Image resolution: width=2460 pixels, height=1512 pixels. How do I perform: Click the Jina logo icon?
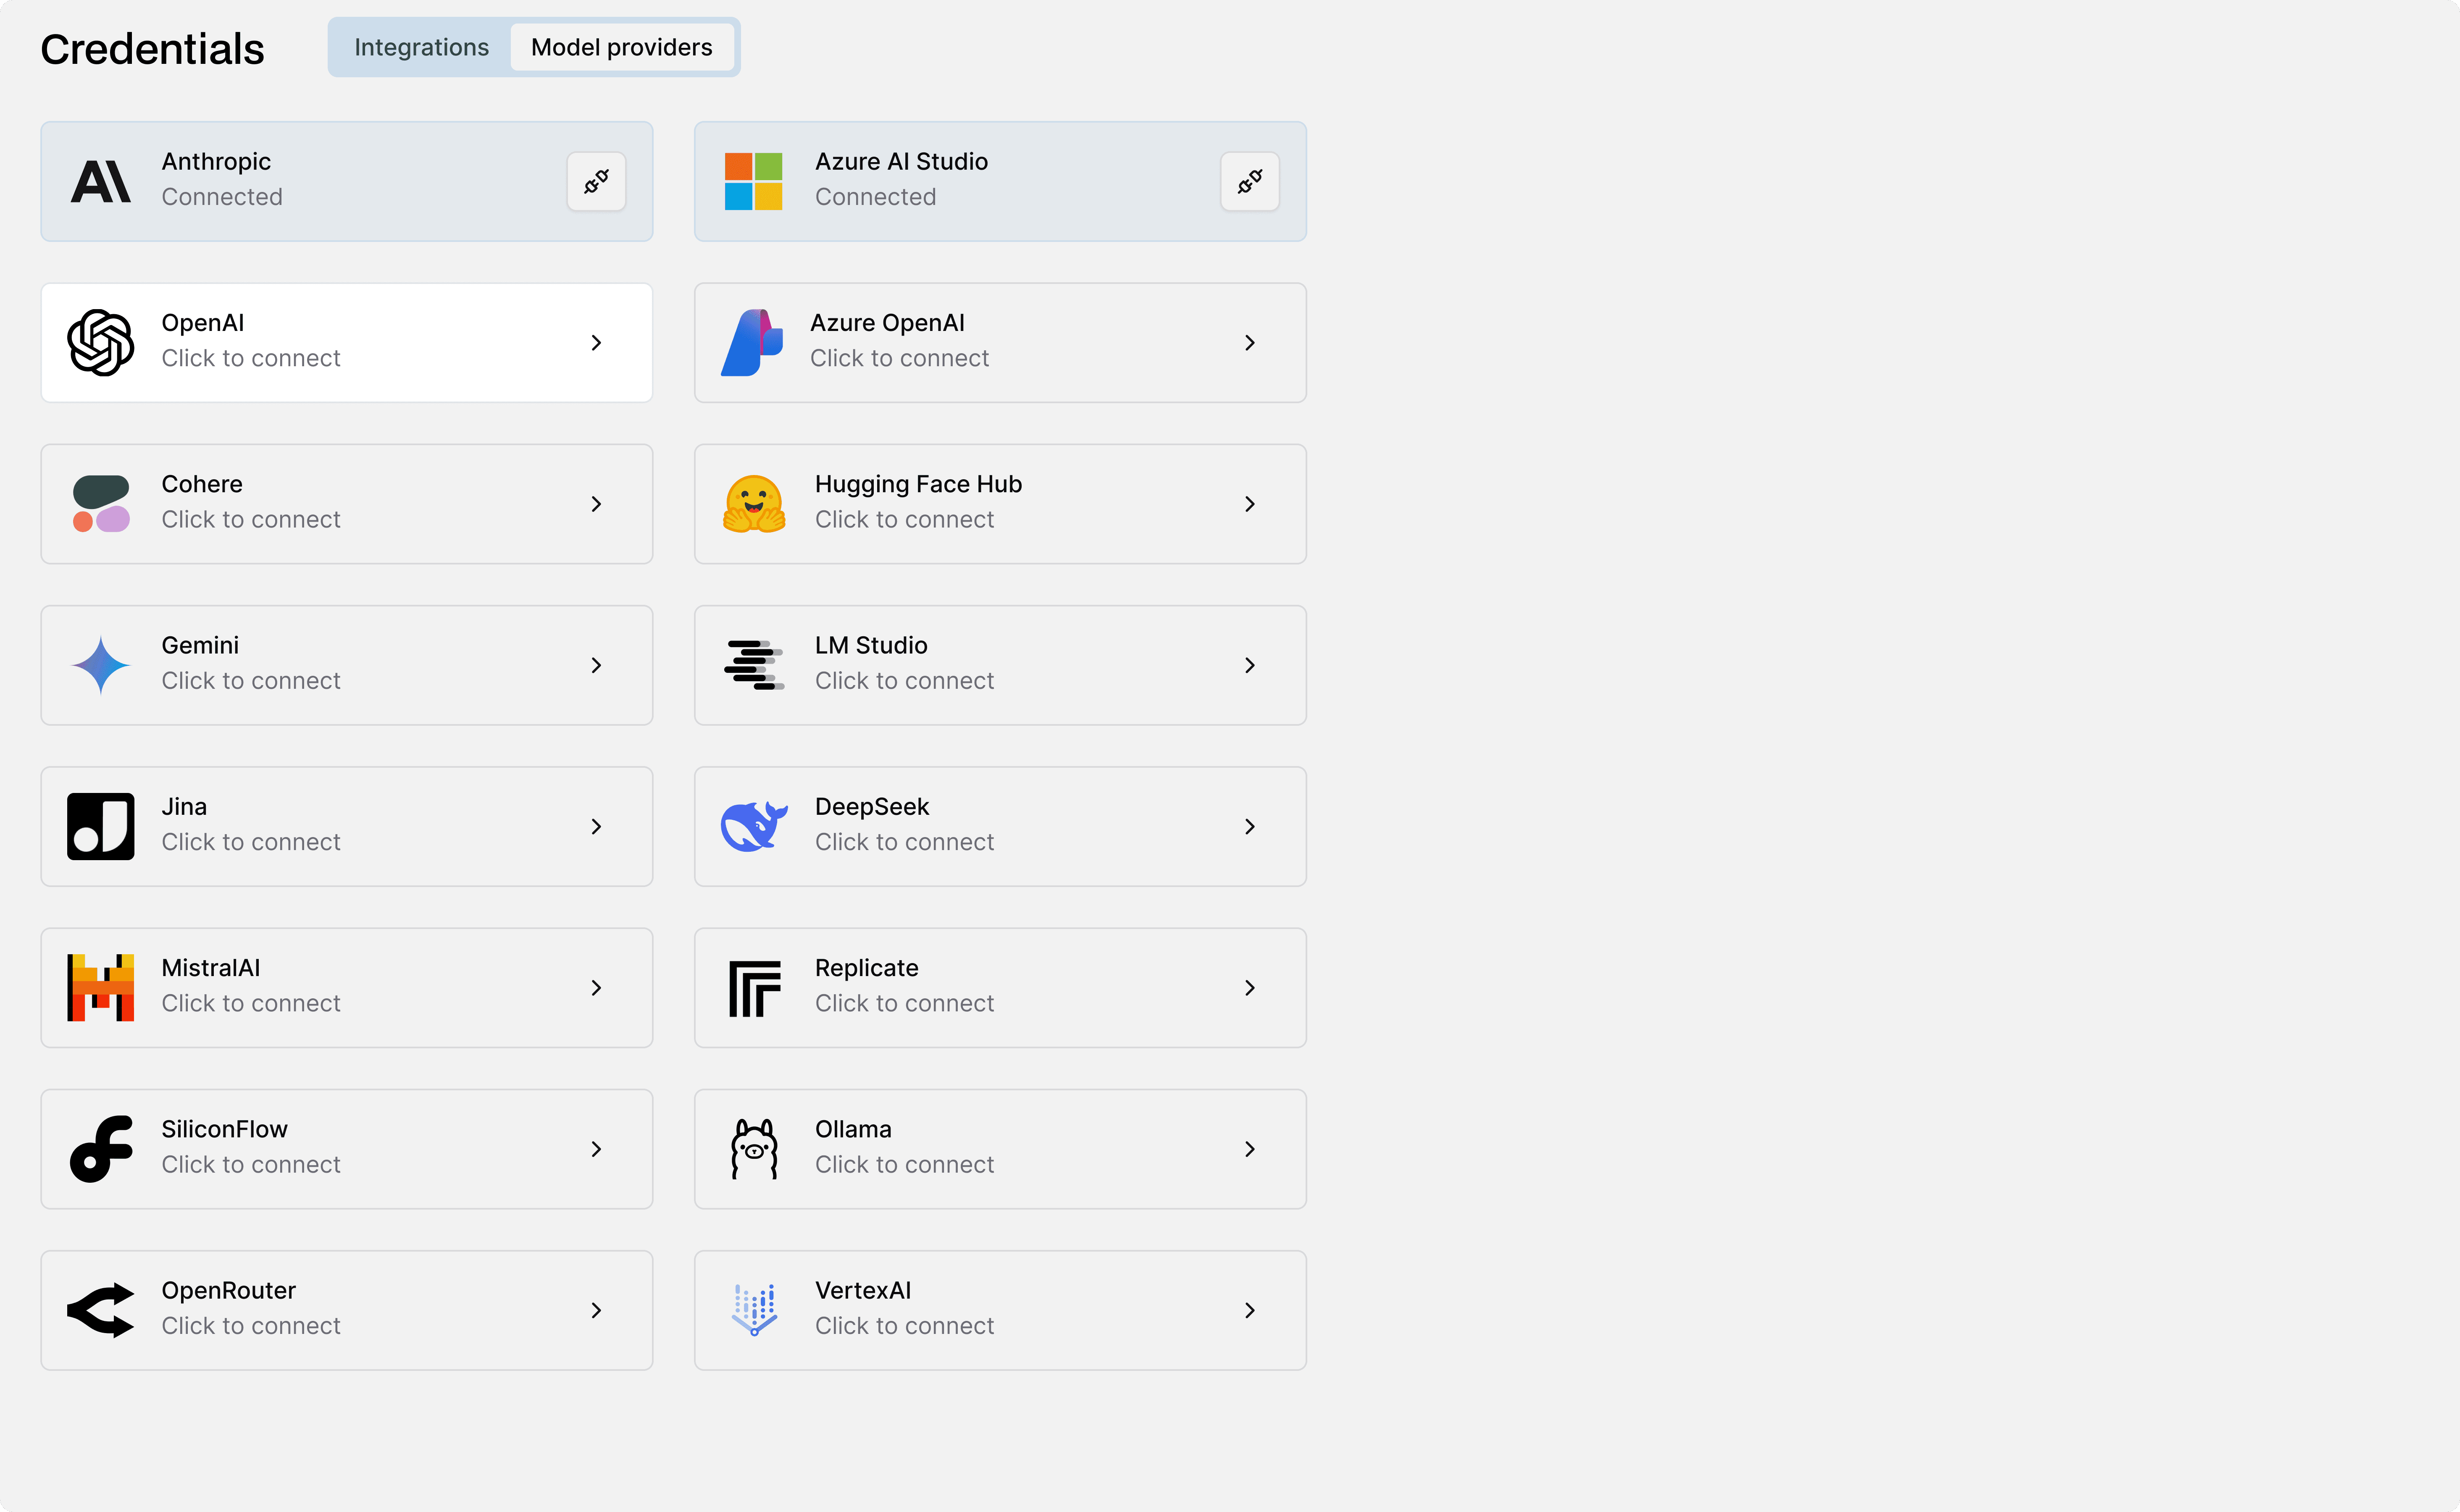pyautogui.click(x=101, y=827)
